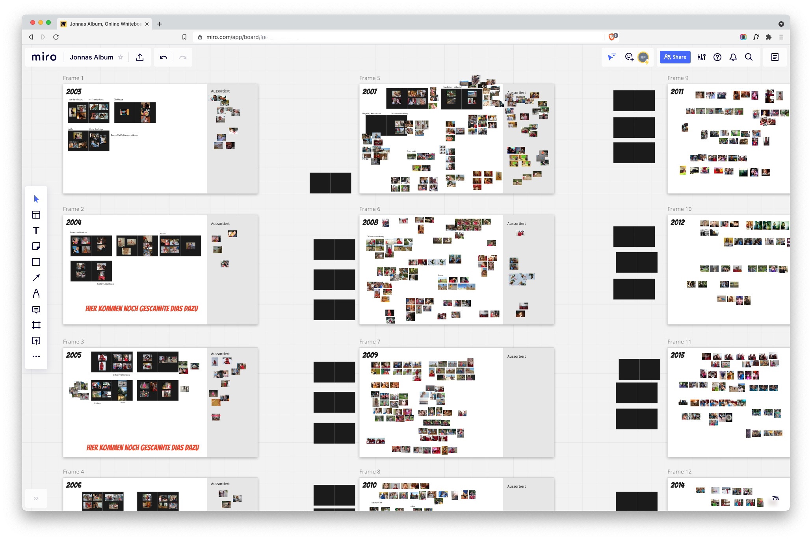Open a new browser tab

coord(160,24)
